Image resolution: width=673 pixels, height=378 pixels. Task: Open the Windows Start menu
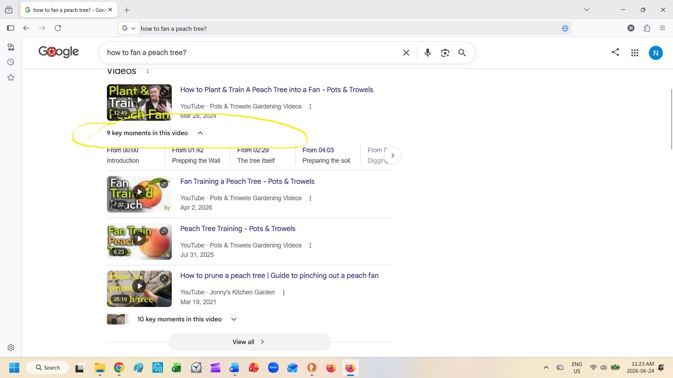coord(14,367)
